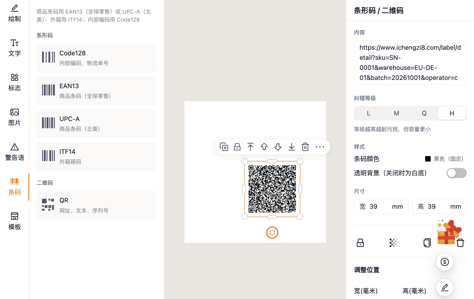Click the black barcode color swatch

click(428, 159)
